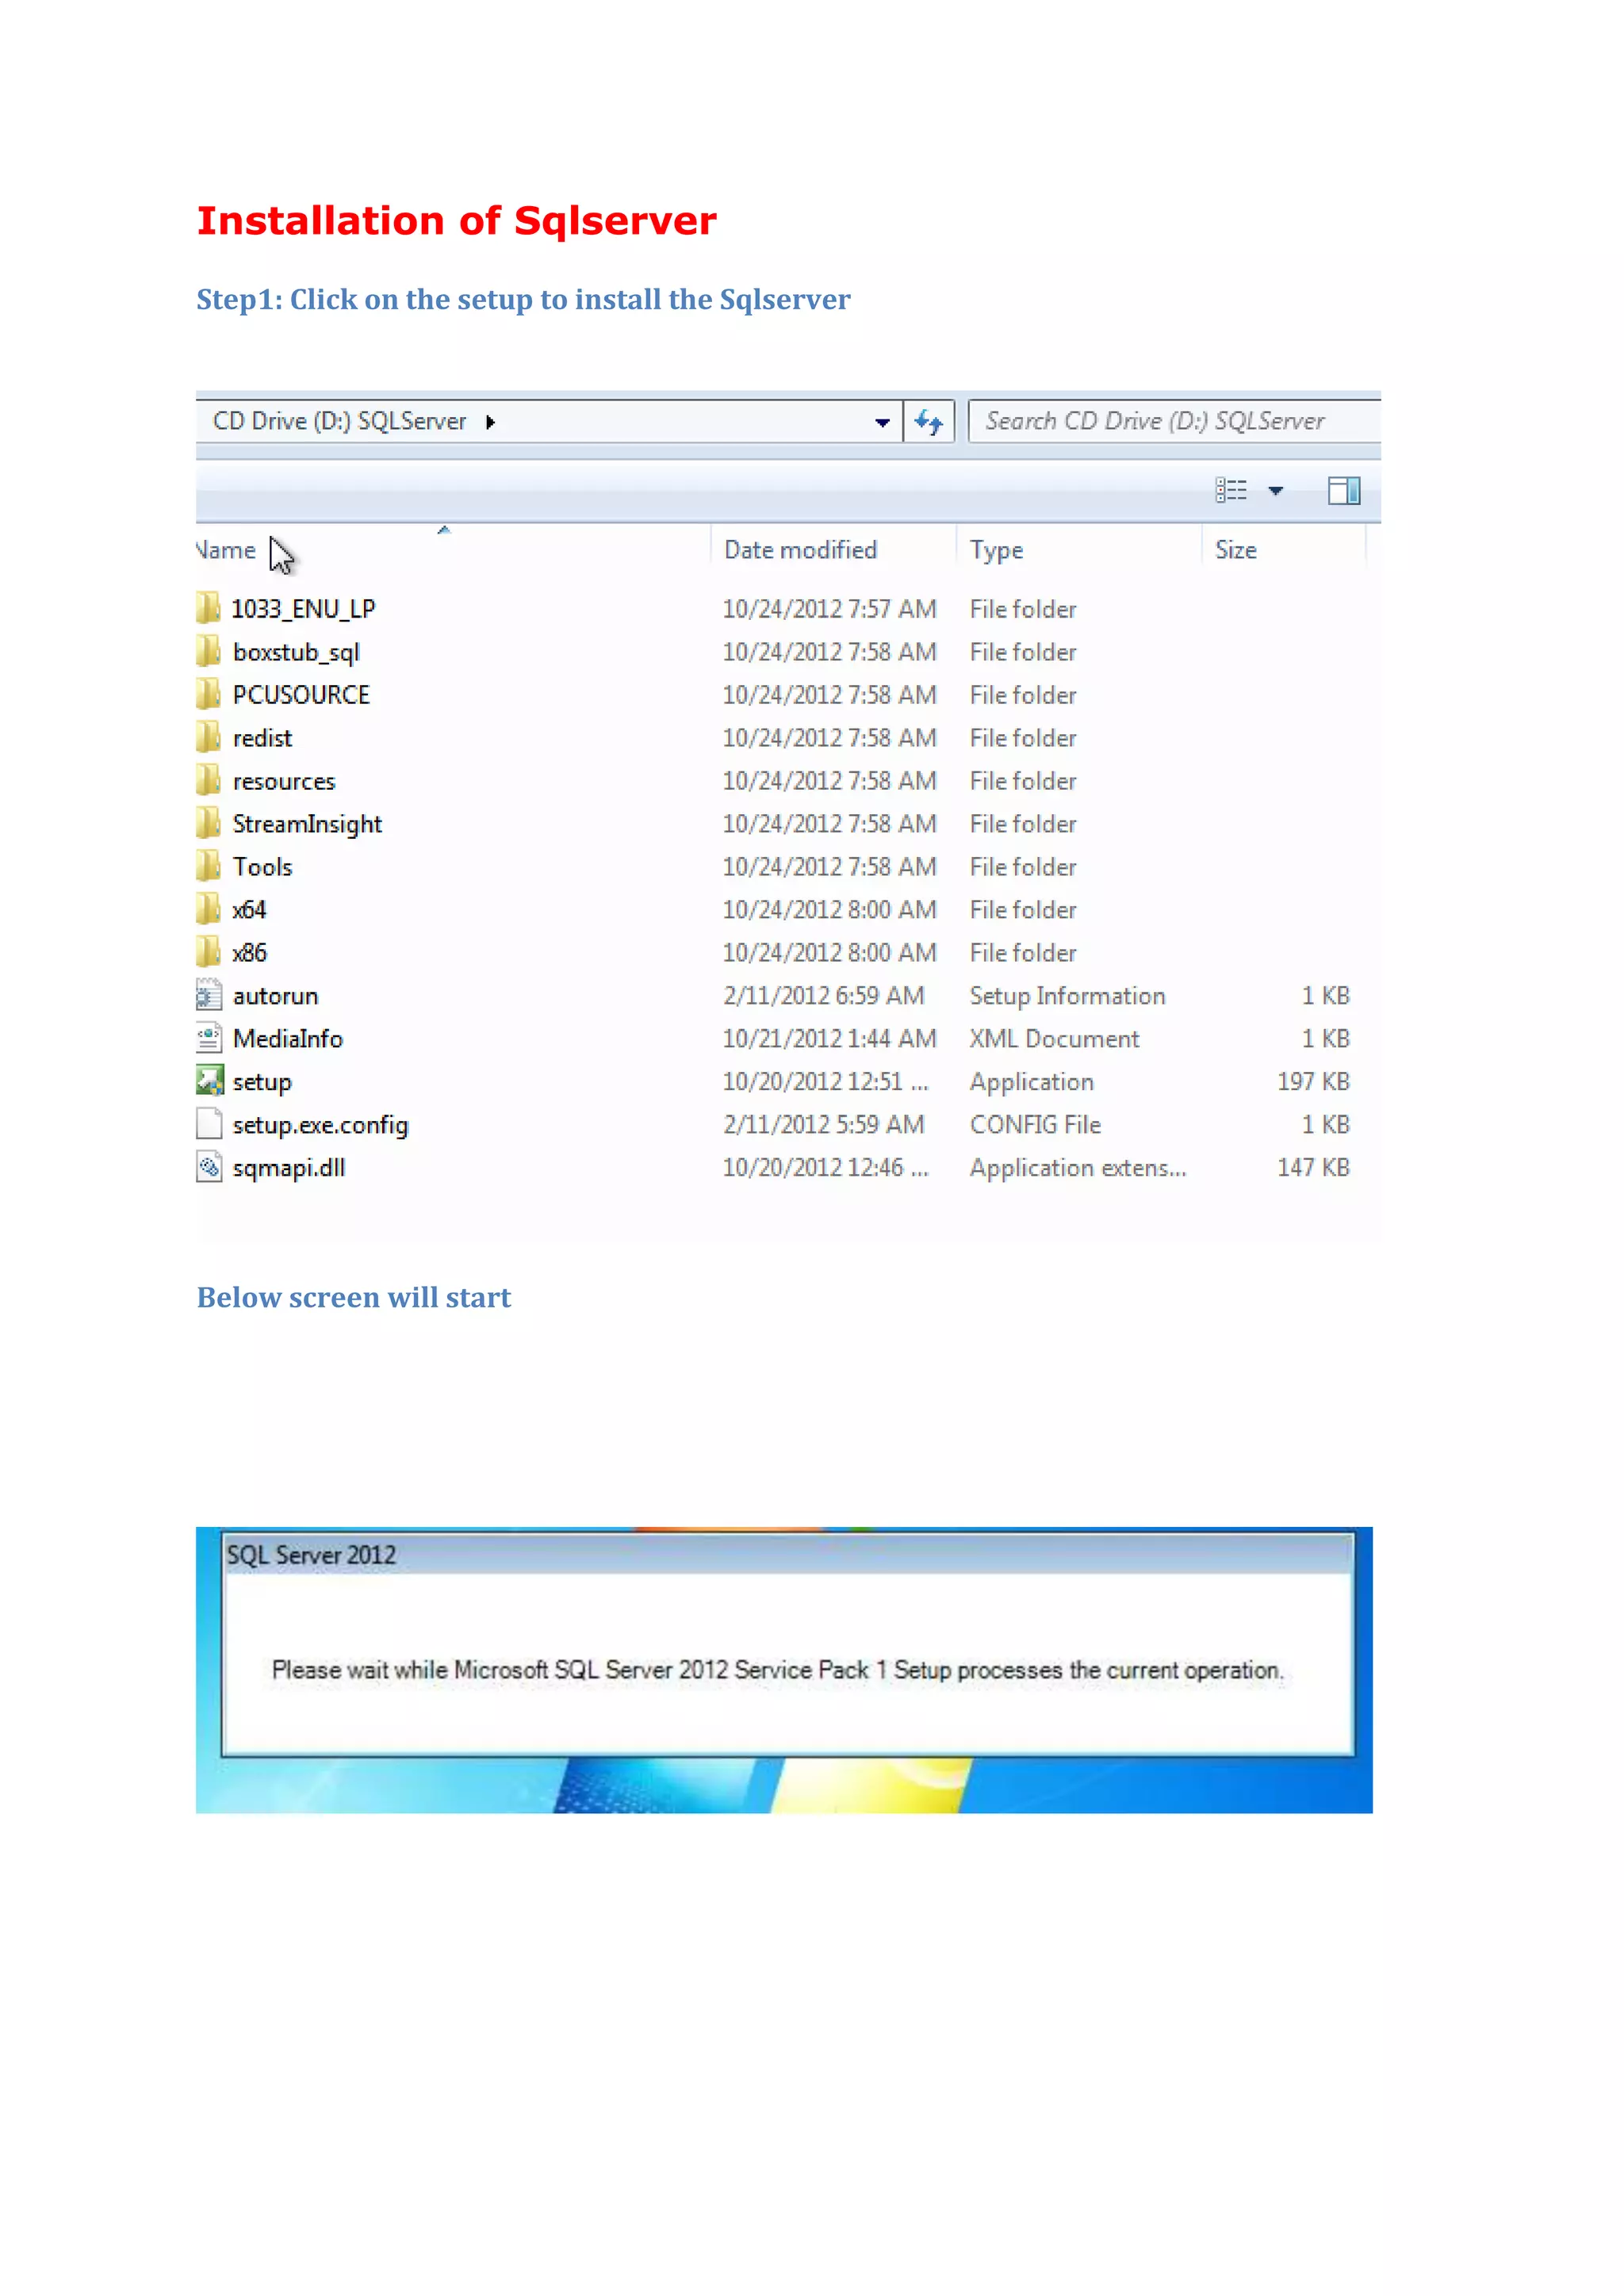Click the setup application icon
The image size is (1624, 2296).
[209, 1081]
